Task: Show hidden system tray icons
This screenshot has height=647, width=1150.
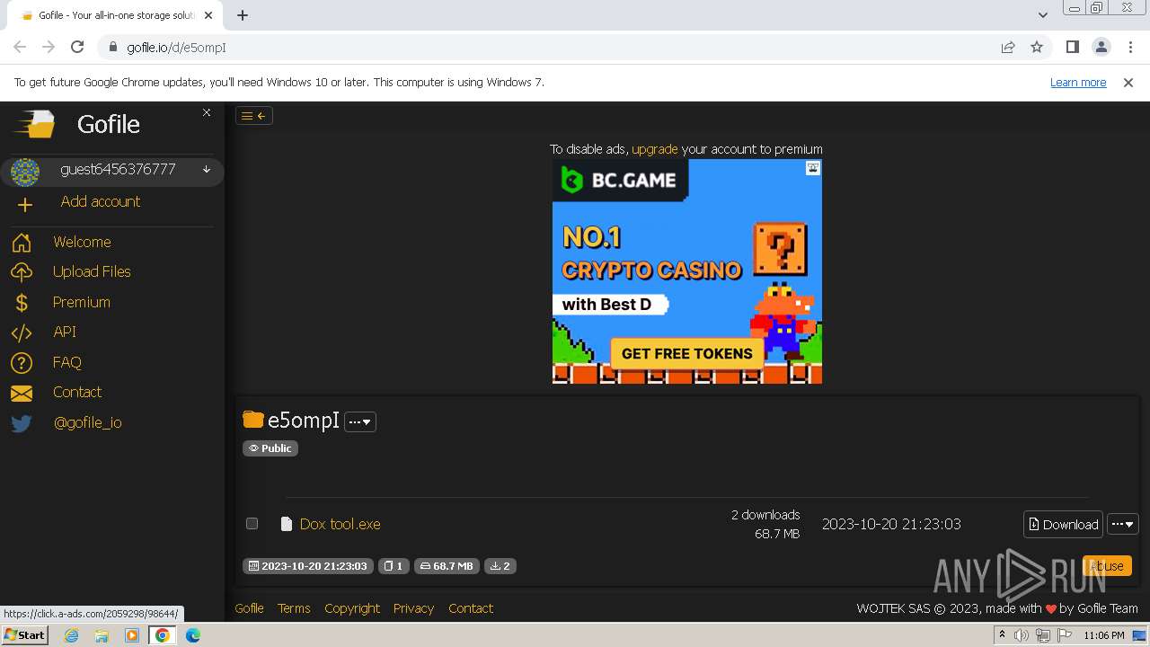Action: [1003, 635]
